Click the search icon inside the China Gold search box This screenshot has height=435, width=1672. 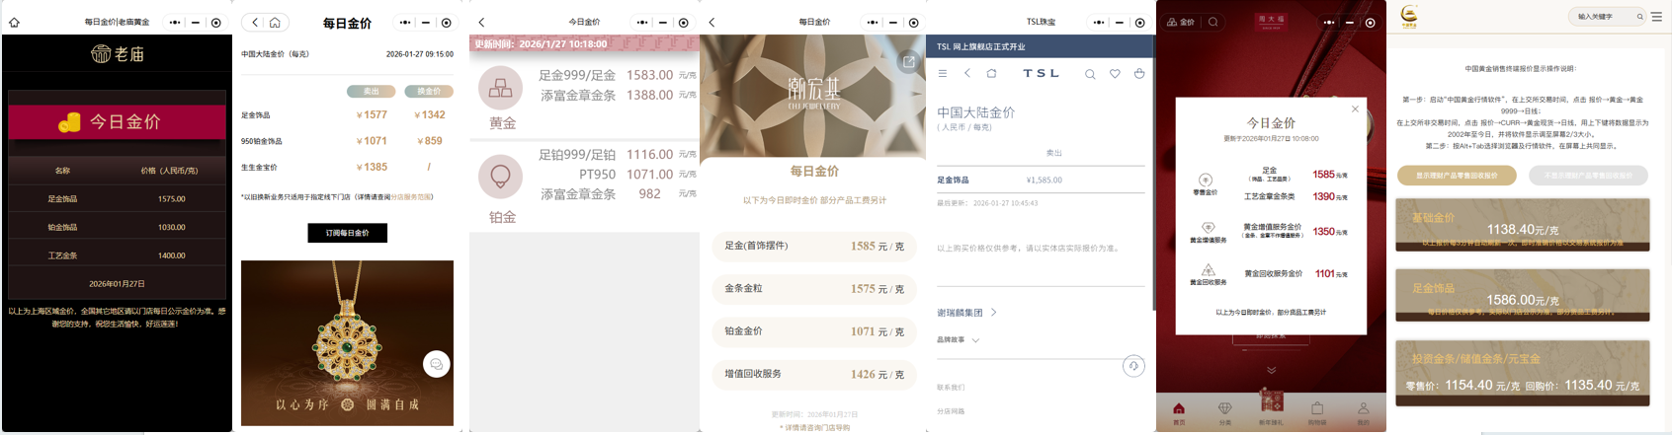click(x=1639, y=17)
